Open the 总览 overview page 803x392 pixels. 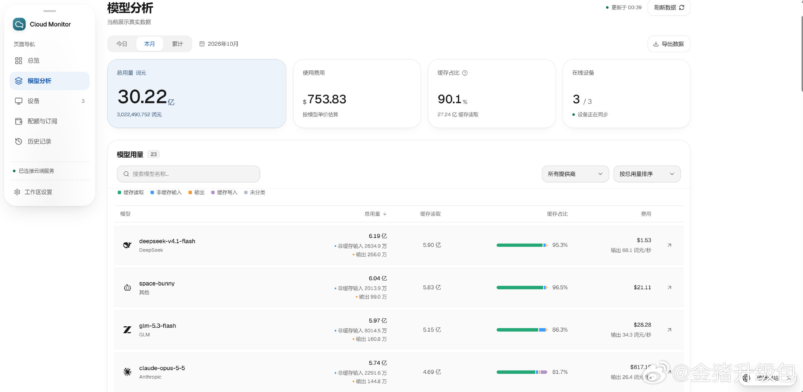(x=49, y=61)
